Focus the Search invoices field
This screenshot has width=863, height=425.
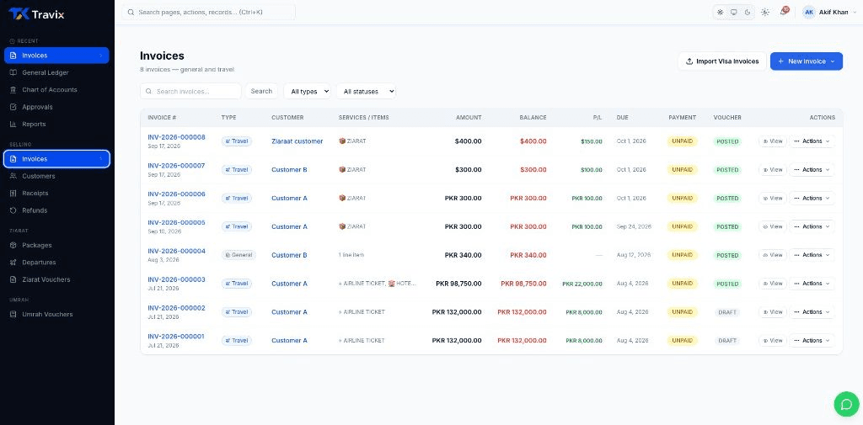[190, 91]
